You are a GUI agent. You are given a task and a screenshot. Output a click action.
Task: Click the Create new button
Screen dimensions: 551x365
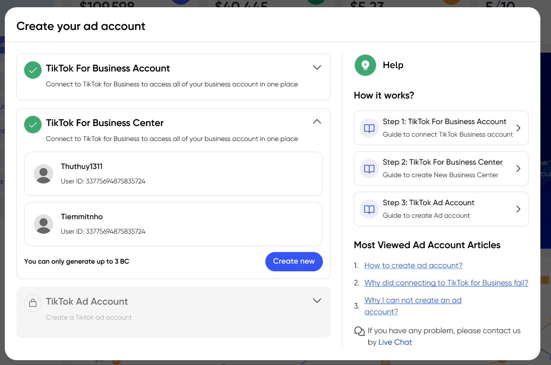pyautogui.click(x=294, y=261)
